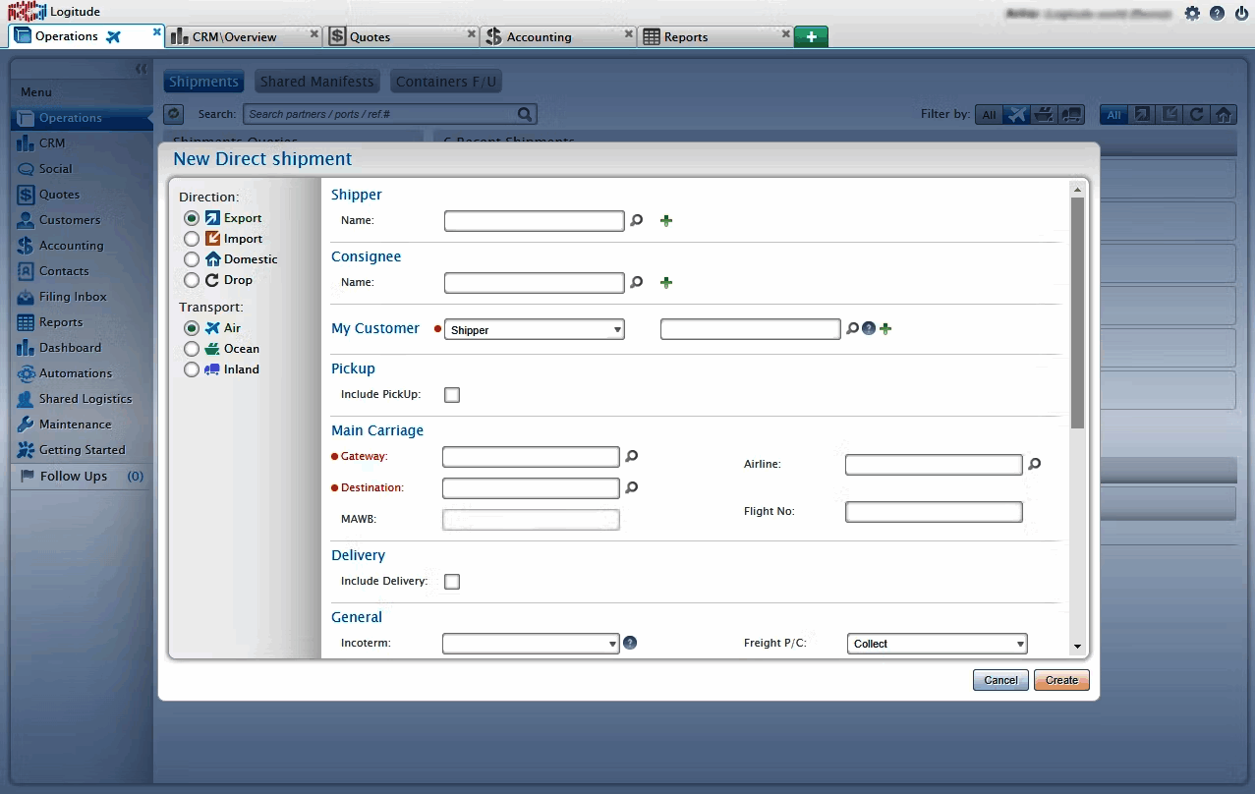
Task: Open the Shared Manifests tab
Action: pyautogui.click(x=316, y=81)
